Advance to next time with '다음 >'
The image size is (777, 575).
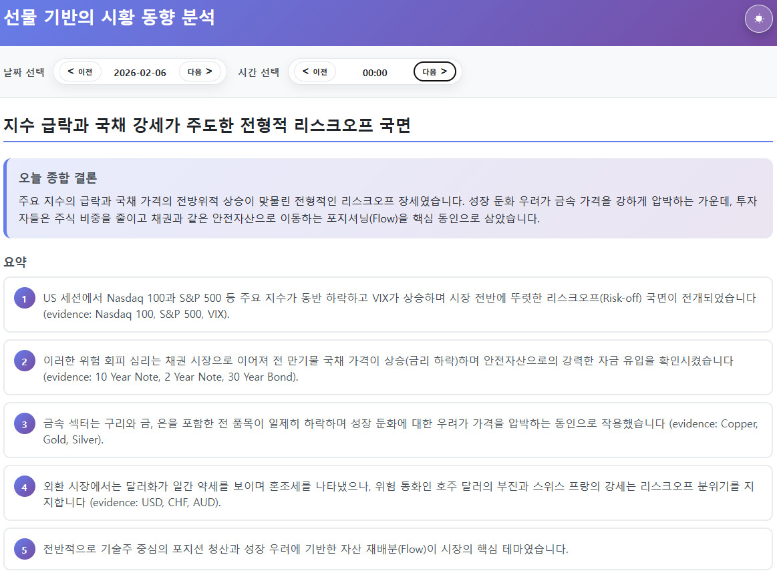tap(434, 71)
